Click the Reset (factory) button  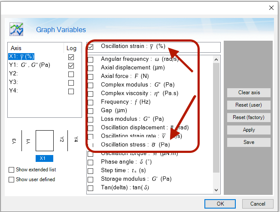click(249, 117)
